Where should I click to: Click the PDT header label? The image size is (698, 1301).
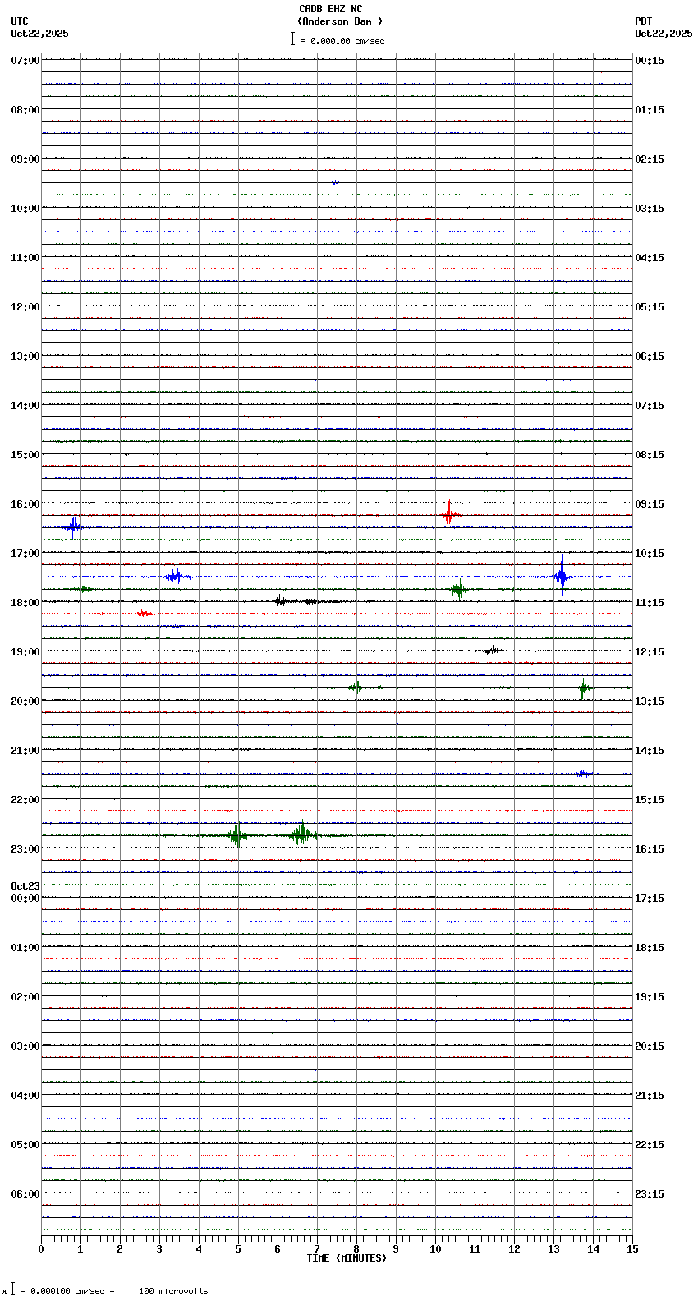(643, 21)
